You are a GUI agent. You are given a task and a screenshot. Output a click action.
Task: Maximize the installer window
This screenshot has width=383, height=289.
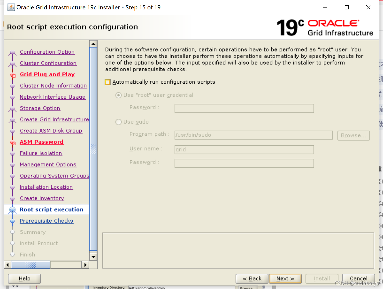pyautogui.click(x=347, y=8)
